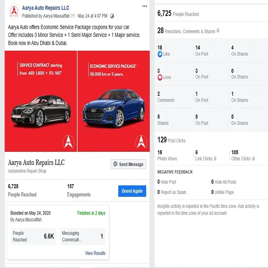This screenshot has height=268, width=268.
Task: Click the red Love reaction icon
Action: click(x=160, y=77)
